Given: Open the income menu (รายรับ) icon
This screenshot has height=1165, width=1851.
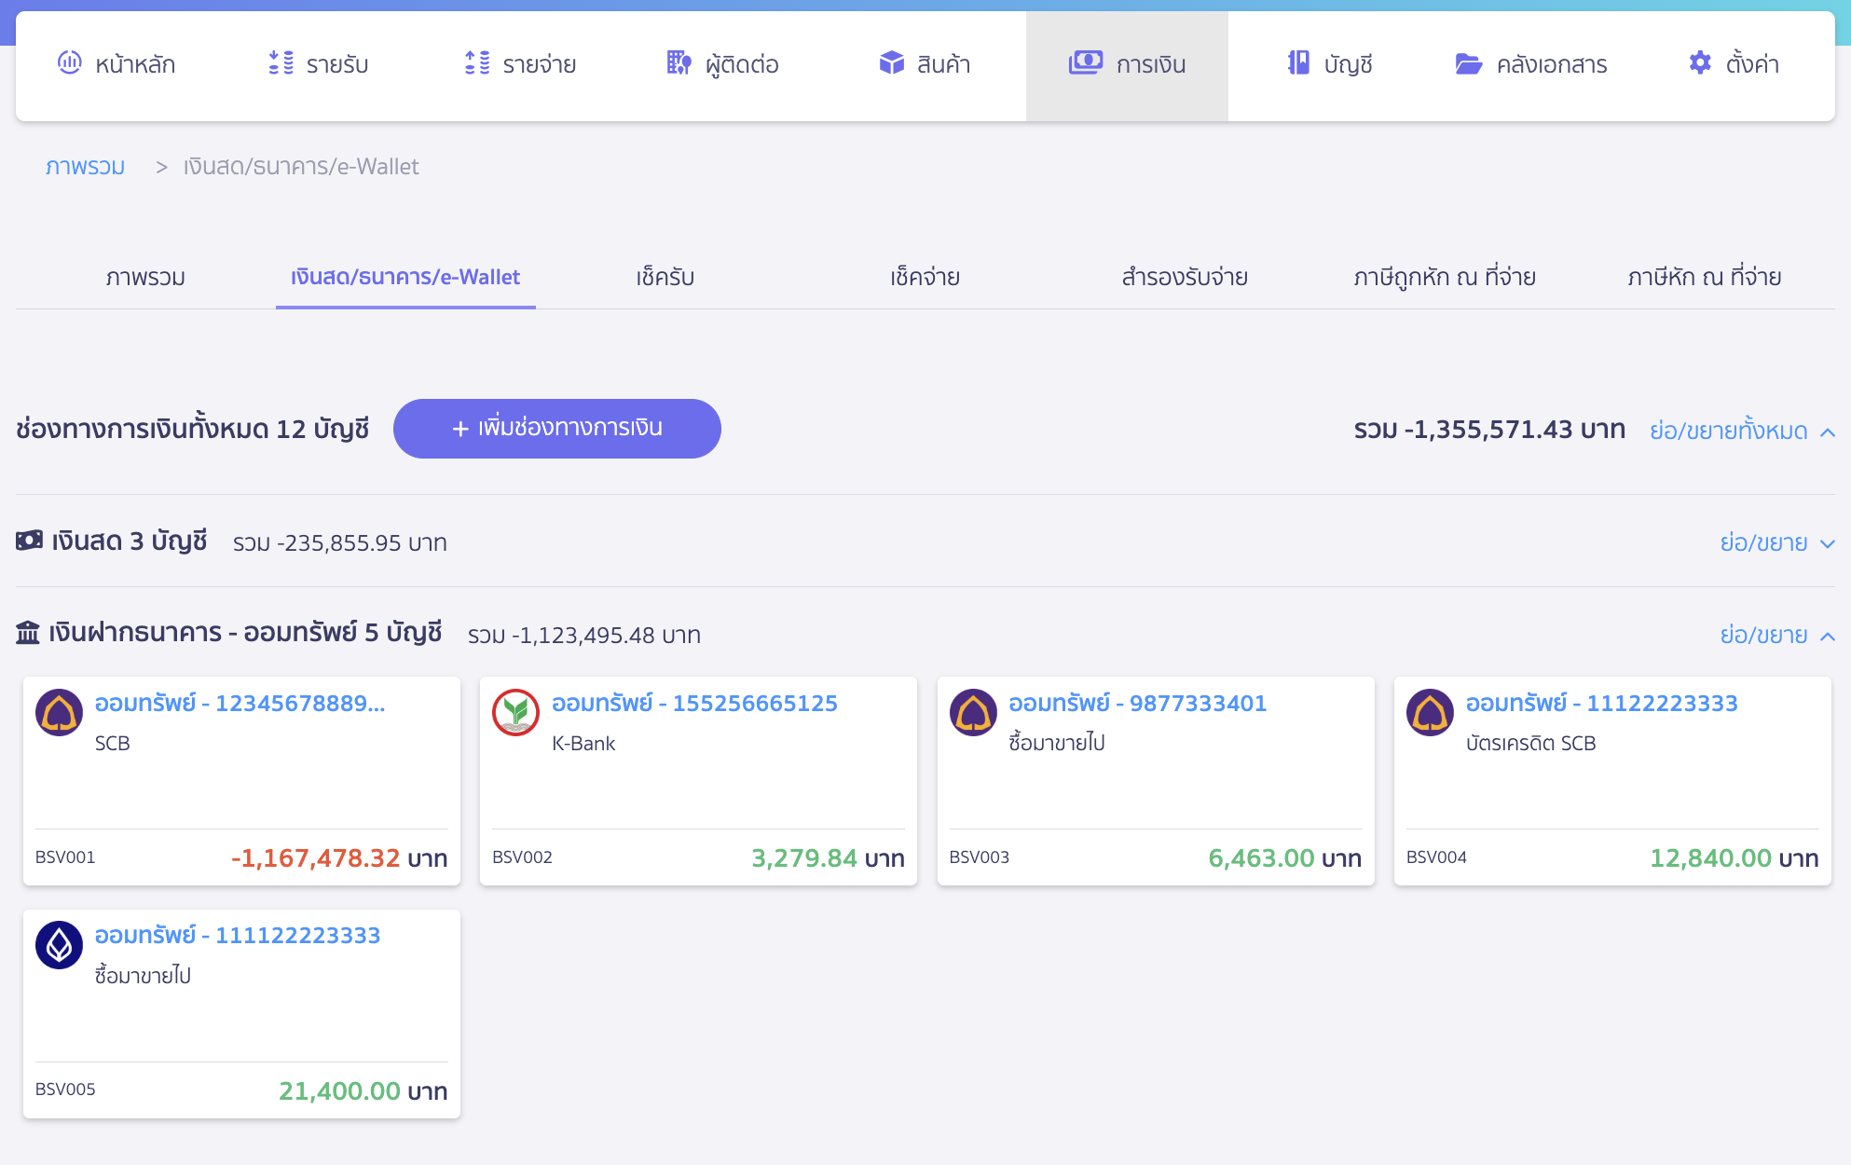Looking at the screenshot, I should 281,63.
